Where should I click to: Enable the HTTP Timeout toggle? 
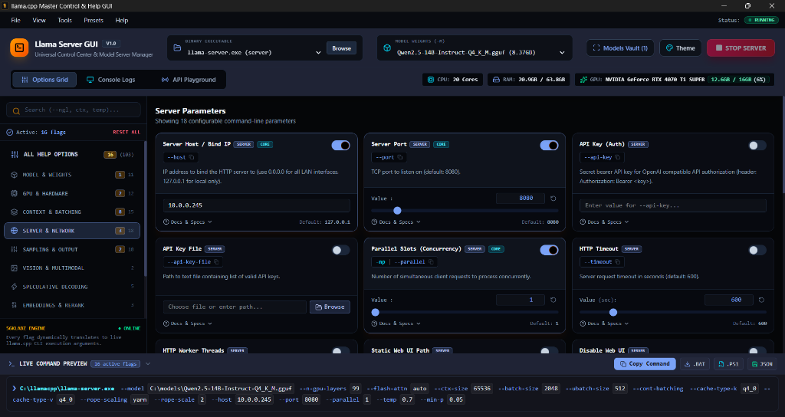757,250
